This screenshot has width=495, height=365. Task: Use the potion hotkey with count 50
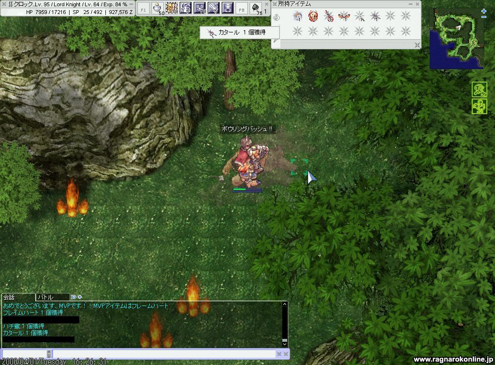(158, 8)
